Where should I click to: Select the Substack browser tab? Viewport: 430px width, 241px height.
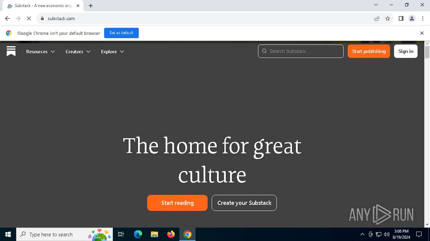point(43,6)
